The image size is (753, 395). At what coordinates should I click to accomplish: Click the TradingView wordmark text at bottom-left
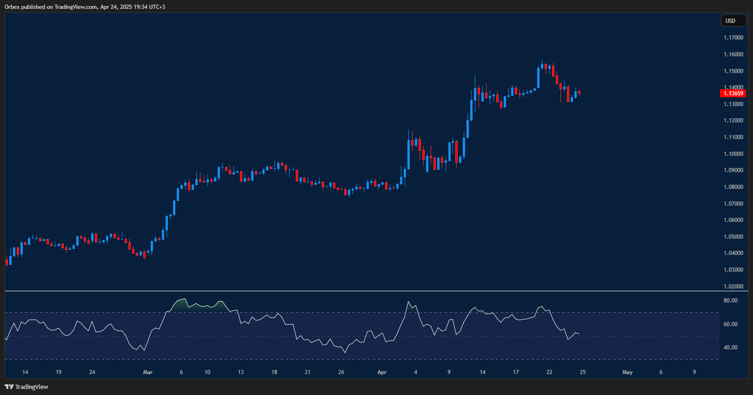pos(32,387)
